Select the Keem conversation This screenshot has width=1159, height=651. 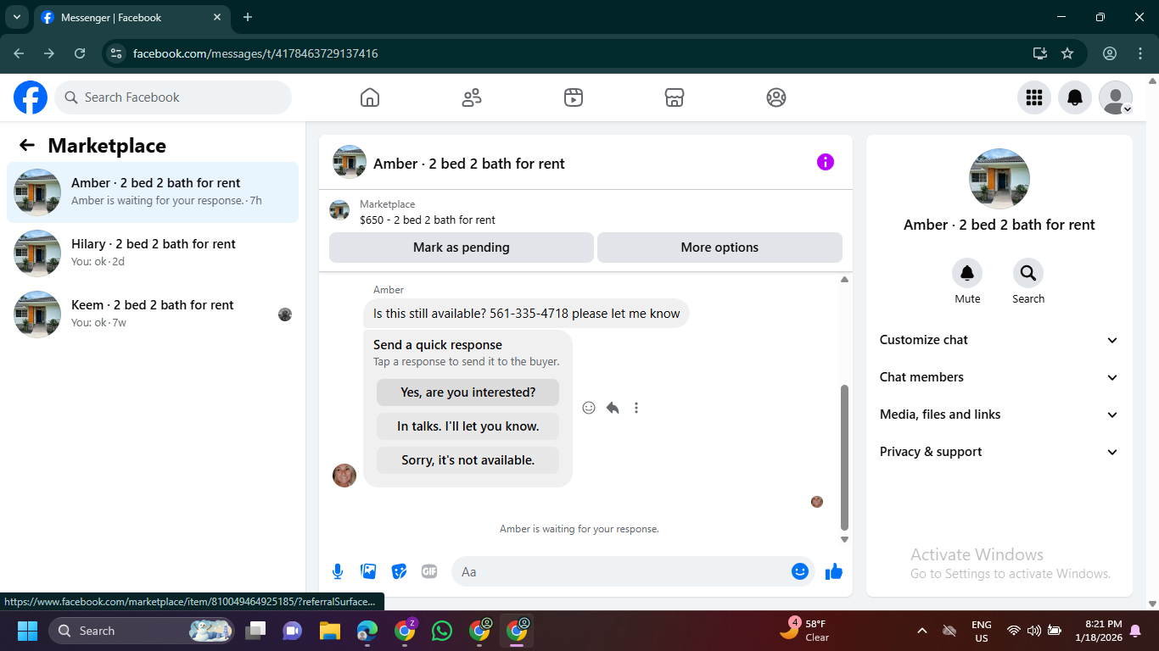(153, 314)
